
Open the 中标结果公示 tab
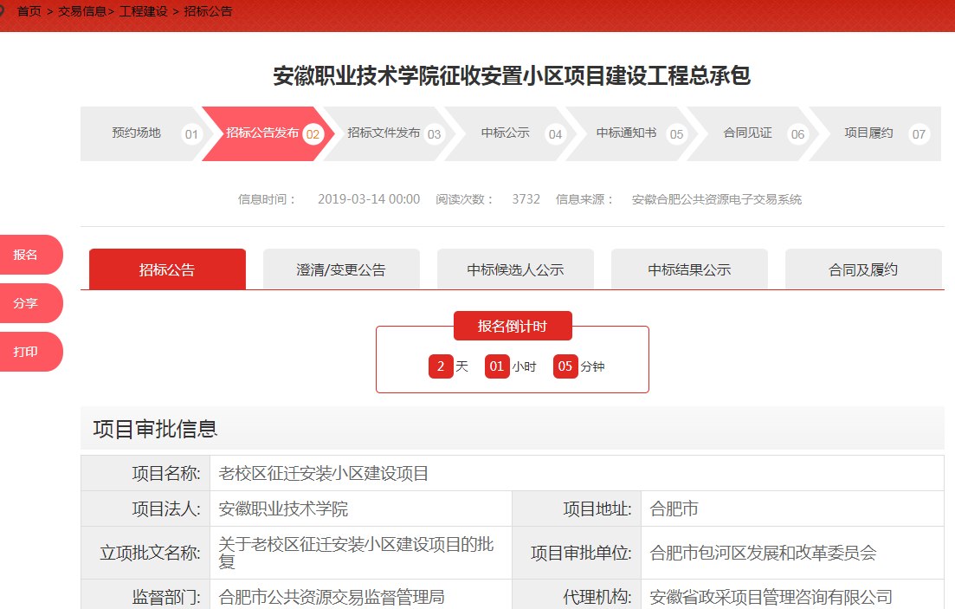pos(689,269)
